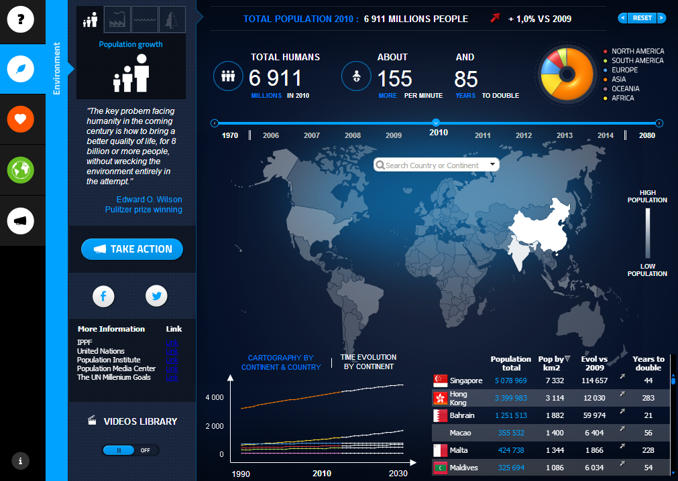Open the green globe sidebar section
Image resolution: width=678 pixels, height=481 pixels.
coord(21,169)
